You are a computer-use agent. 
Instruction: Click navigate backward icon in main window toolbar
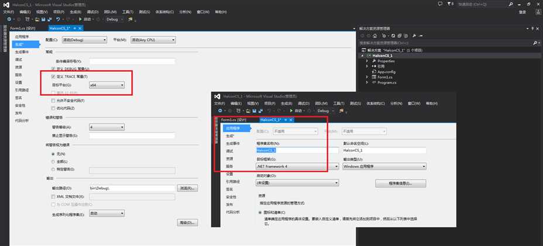point(9,19)
